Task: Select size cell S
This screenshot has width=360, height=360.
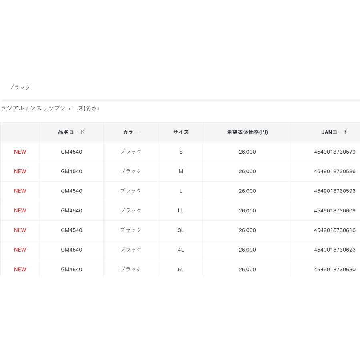Action: (181, 152)
